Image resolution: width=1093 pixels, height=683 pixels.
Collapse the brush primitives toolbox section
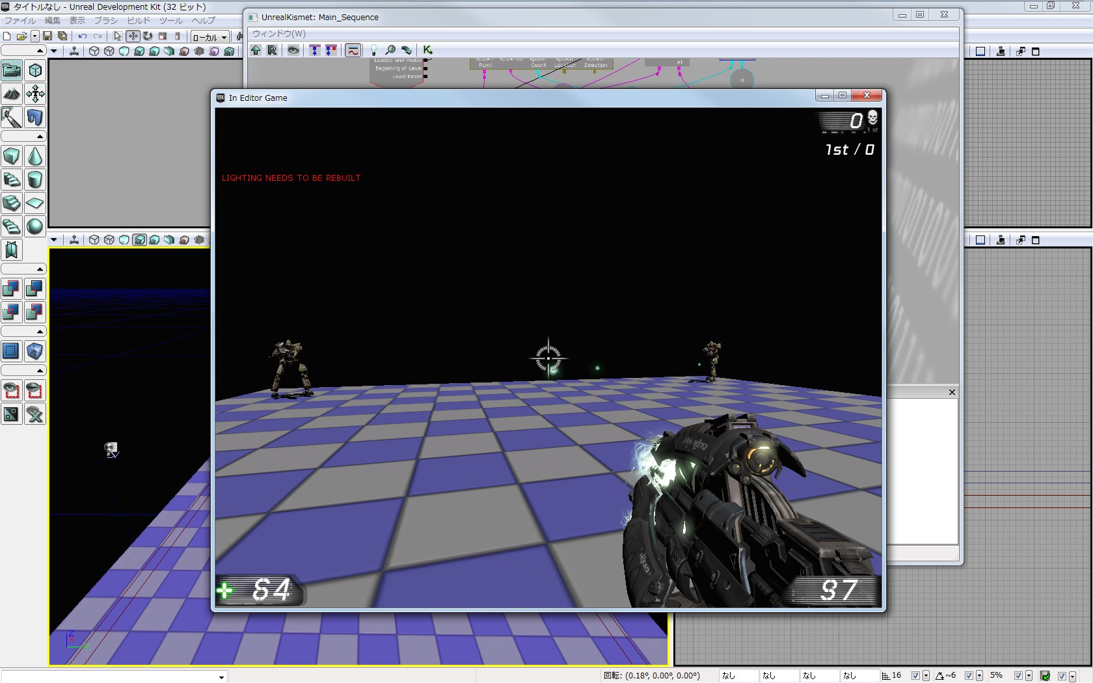point(23,137)
